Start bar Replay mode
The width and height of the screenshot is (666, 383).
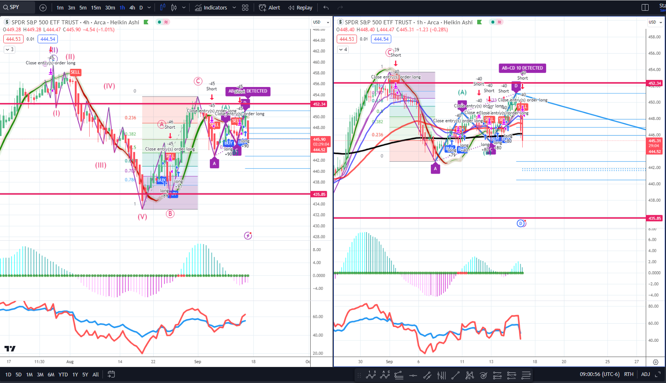[300, 7]
